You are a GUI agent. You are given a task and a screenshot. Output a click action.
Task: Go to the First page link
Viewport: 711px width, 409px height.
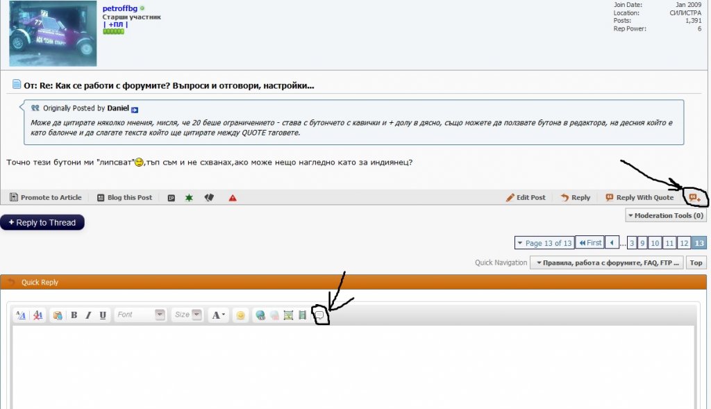[590, 242]
